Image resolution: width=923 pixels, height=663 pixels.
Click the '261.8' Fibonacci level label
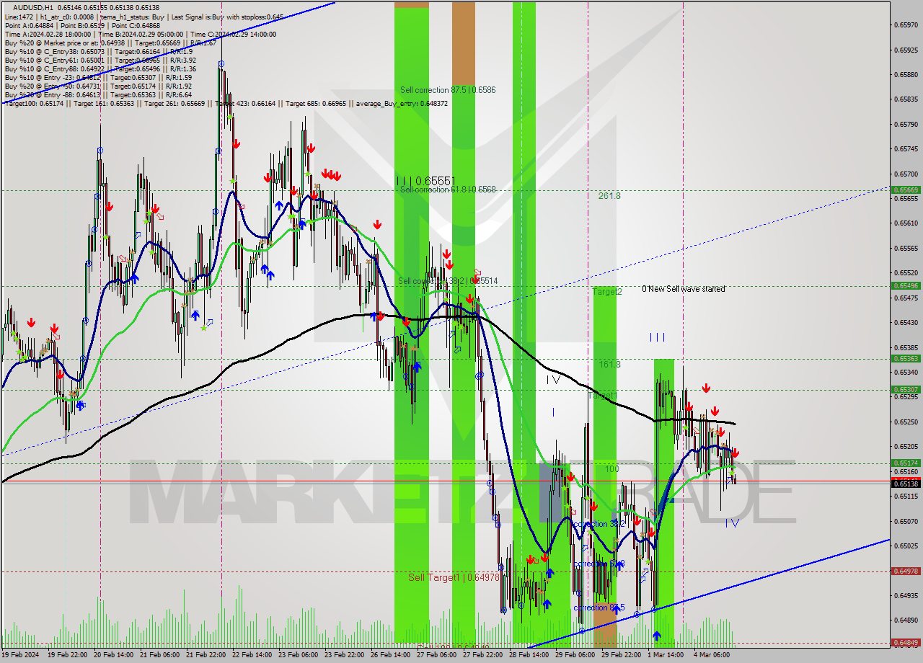pyautogui.click(x=609, y=195)
